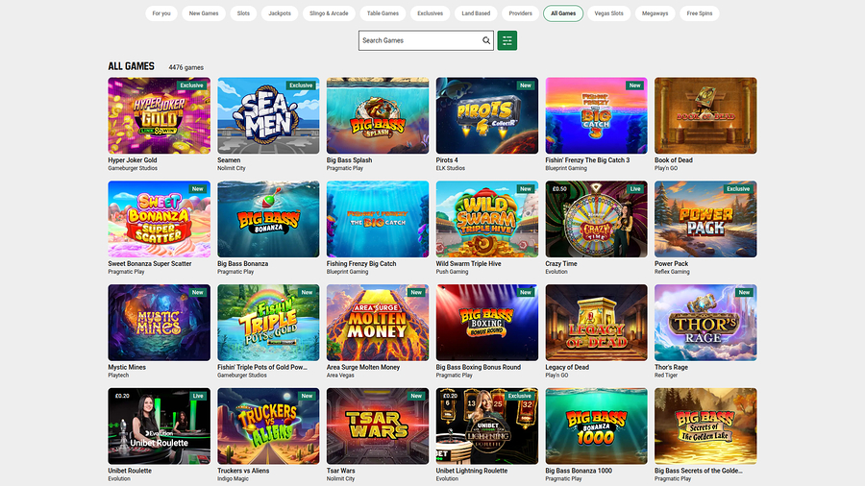865x486 pixels.
Task: Open the Pirots 4 game thumbnail
Action: [486, 115]
